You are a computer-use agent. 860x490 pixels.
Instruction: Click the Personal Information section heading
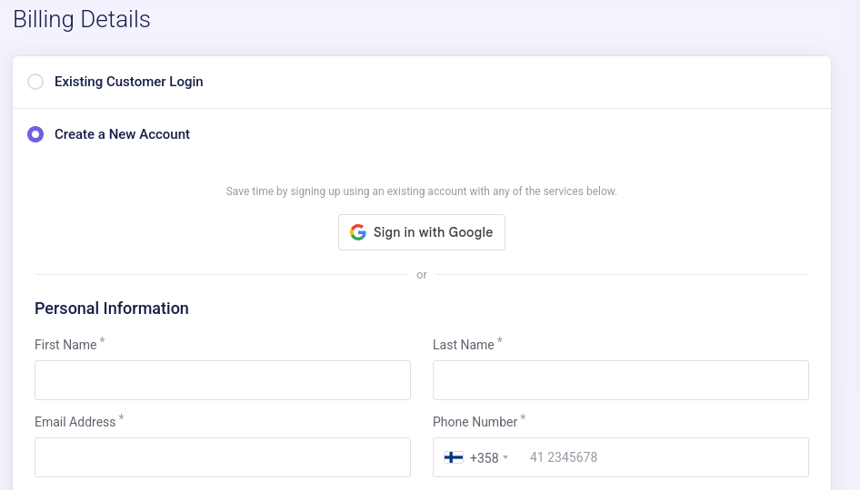tap(112, 309)
